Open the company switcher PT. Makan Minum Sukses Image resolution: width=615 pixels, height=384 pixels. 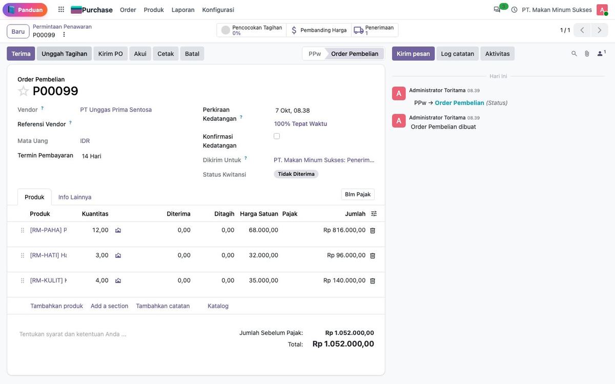coord(557,10)
